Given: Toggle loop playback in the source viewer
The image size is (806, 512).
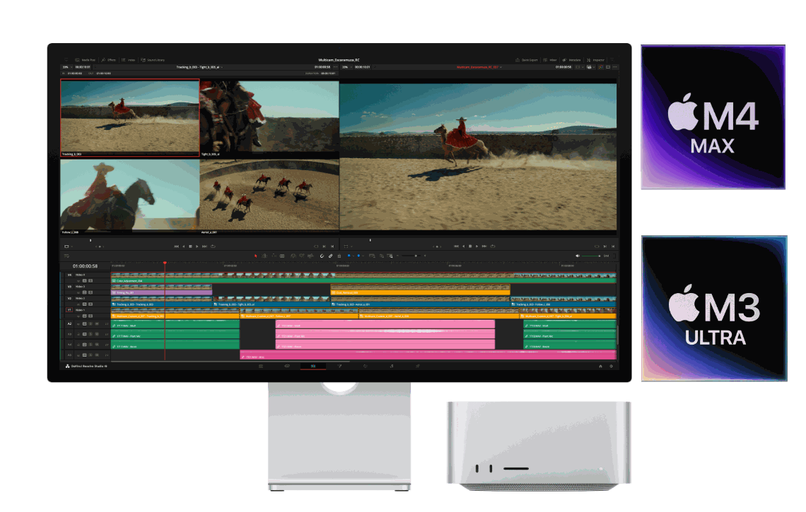Looking at the screenshot, I should pos(213,246).
